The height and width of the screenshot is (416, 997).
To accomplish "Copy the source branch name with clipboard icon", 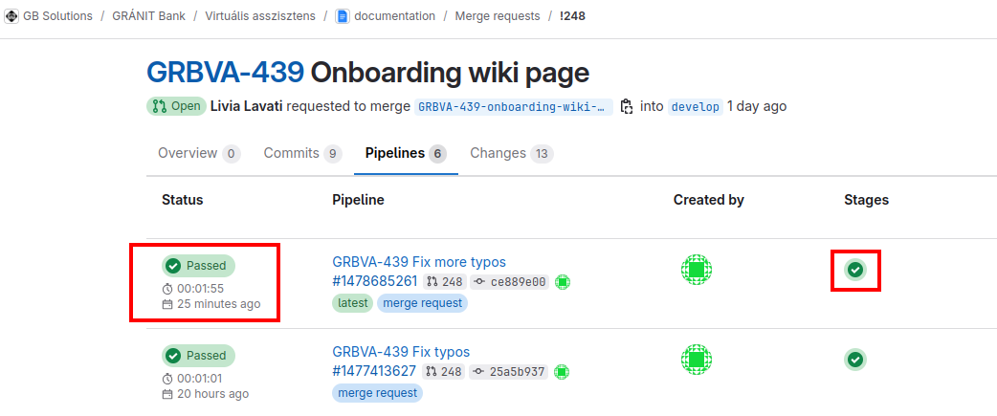I will [627, 106].
